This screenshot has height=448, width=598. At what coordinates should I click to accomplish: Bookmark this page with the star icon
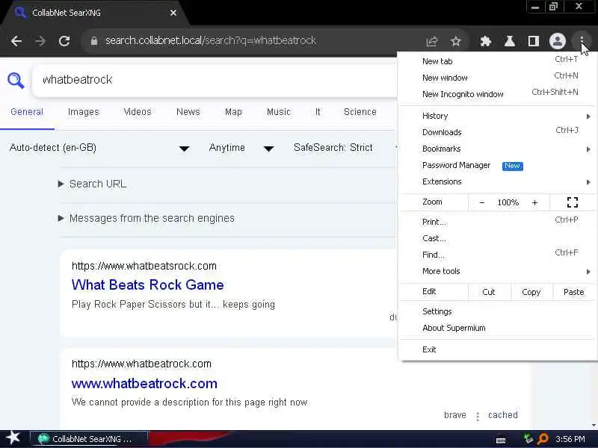tap(456, 41)
